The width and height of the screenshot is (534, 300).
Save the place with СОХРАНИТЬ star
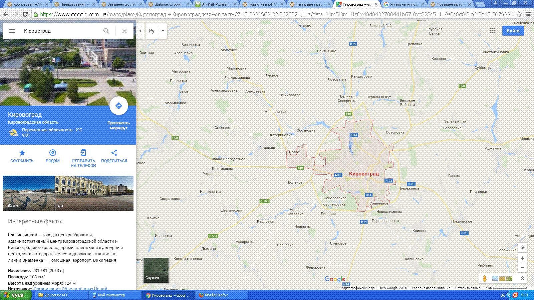(22, 156)
